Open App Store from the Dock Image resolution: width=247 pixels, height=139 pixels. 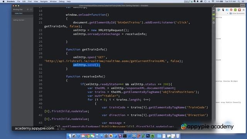pyautogui.click(x=102, y=136)
